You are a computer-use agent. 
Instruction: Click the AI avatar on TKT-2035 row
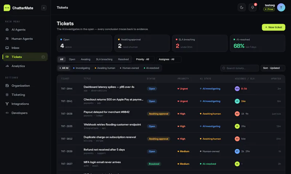pos(237,126)
